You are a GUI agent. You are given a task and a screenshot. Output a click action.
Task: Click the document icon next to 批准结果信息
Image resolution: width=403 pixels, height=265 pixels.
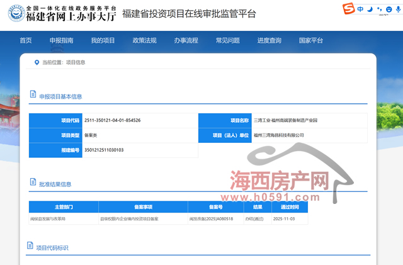pos(32,184)
